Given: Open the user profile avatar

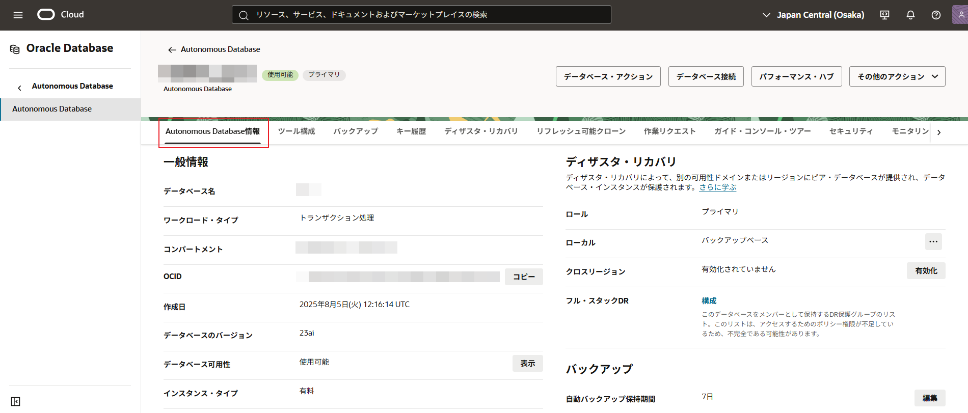Looking at the screenshot, I should click(x=960, y=15).
